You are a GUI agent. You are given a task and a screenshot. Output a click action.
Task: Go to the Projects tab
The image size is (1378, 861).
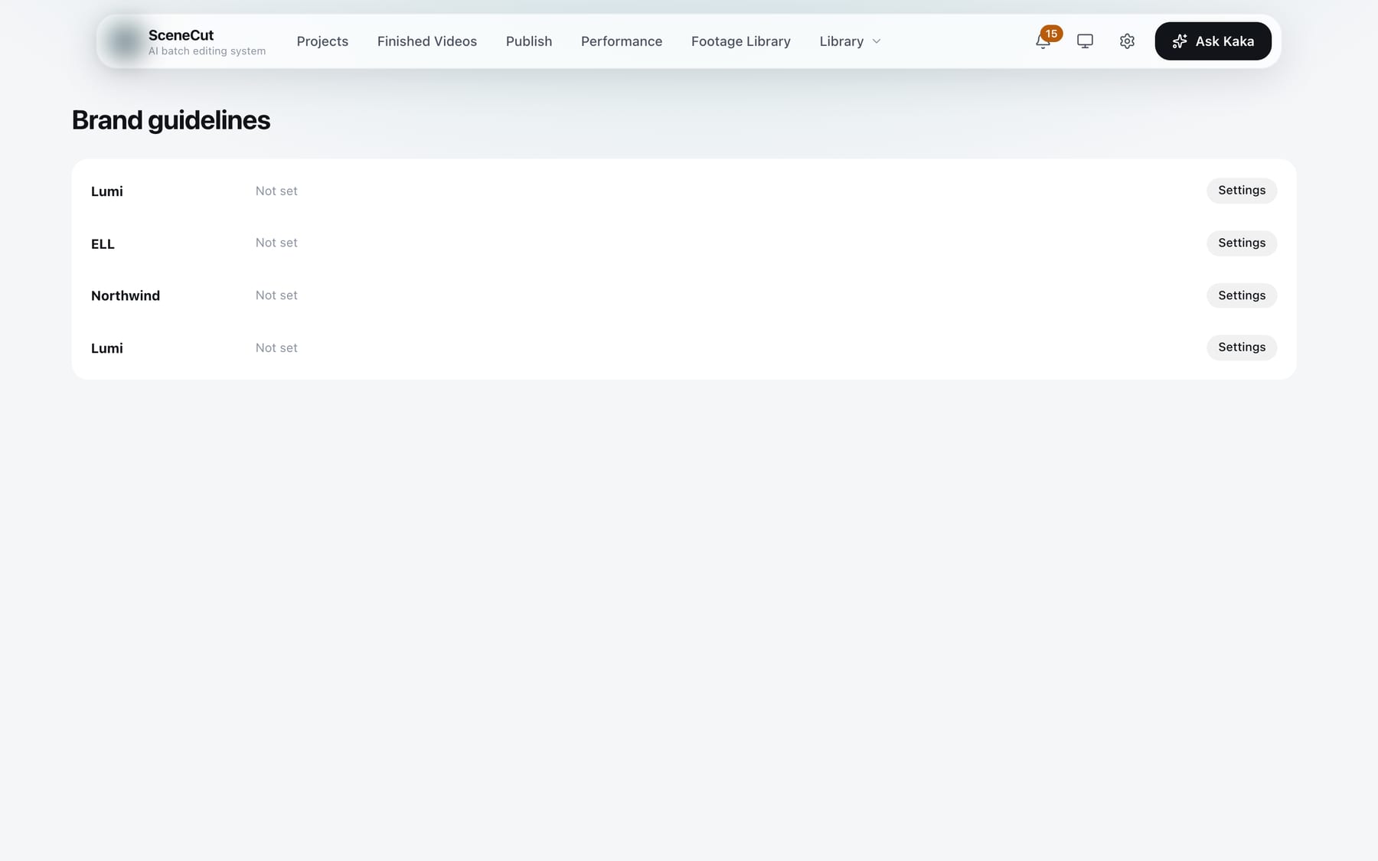point(322,41)
